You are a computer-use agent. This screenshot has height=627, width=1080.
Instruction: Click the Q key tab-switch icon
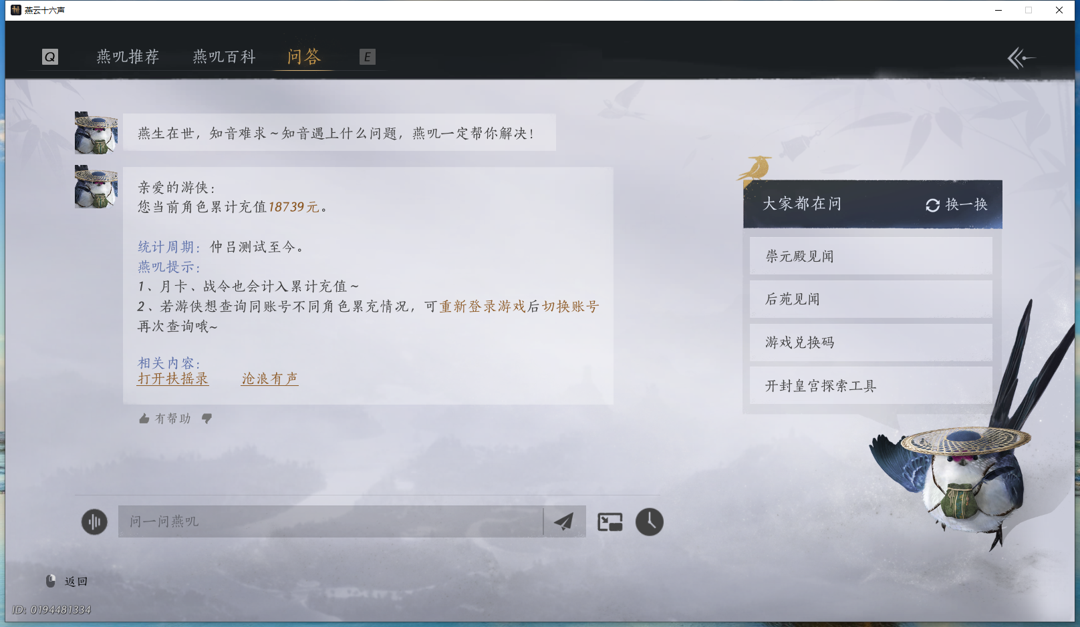(x=50, y=57)
